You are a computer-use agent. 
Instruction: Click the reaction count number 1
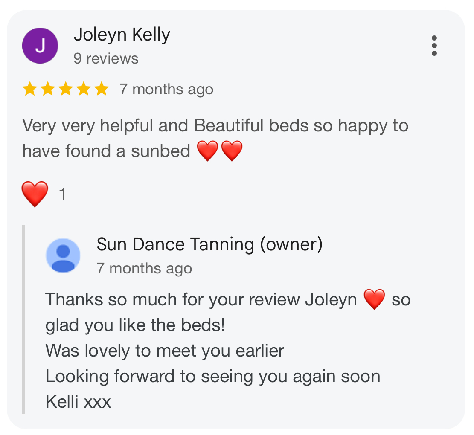63,194
